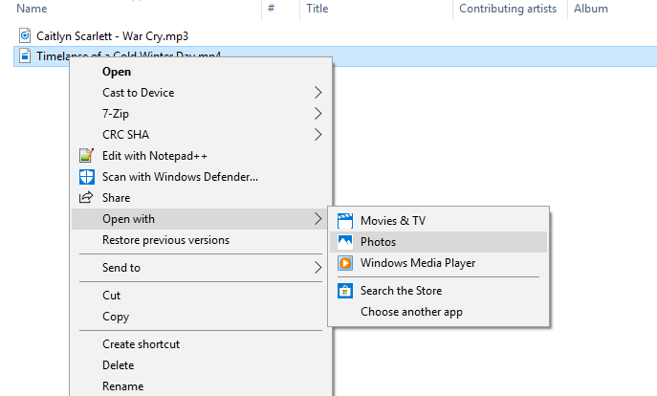Choose Edit with Notepad++
657x396 pixels.
click(202, 156)
